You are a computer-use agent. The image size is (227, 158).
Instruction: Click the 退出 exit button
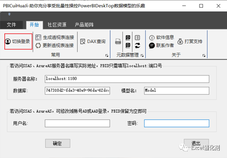(x=196, y=143)
